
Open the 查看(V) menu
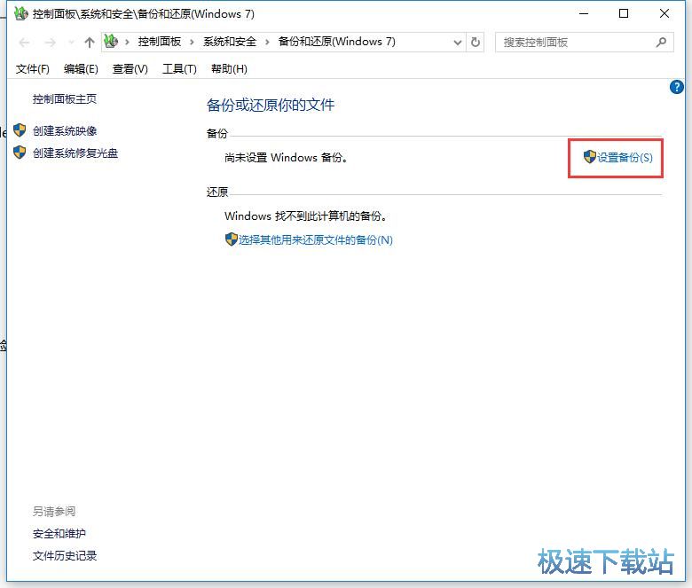130,69
